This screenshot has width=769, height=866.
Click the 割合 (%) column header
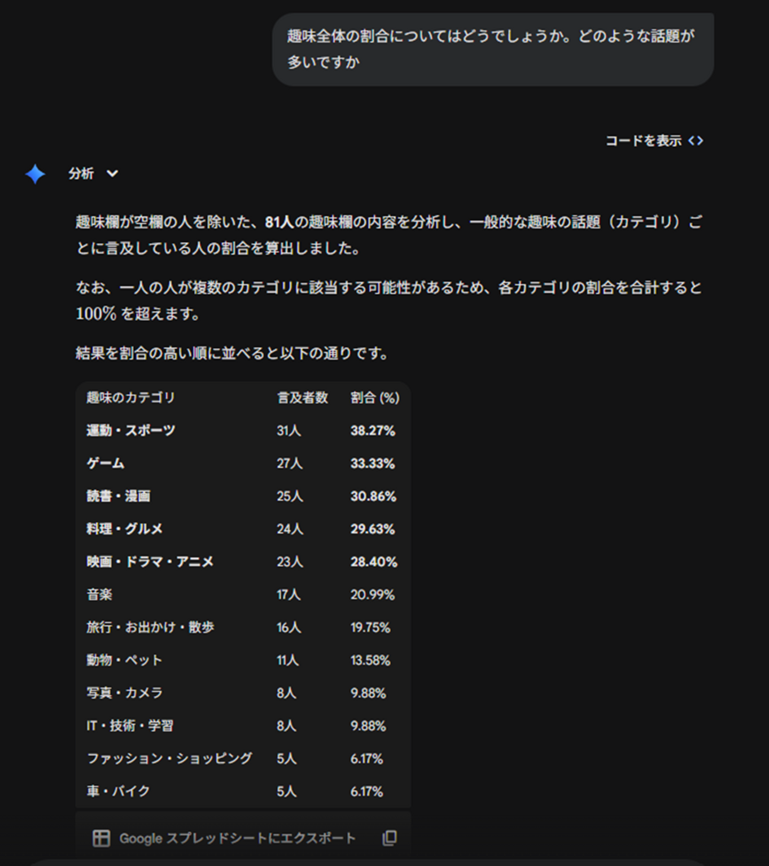click(x=374, y=398)
